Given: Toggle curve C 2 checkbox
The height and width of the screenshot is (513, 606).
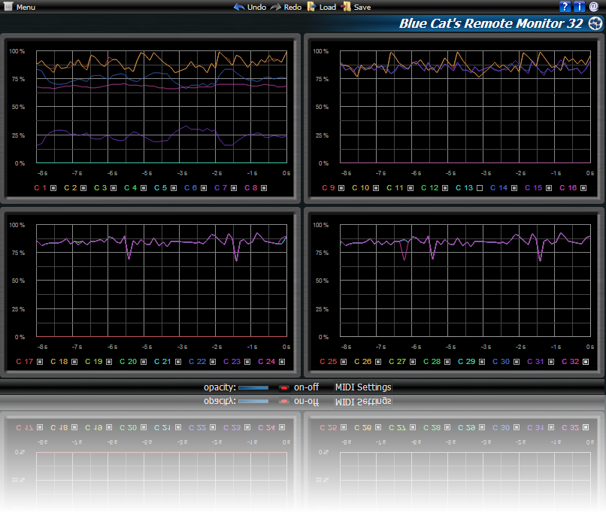Looking at the screenshot, I should [x=83, y=188].
